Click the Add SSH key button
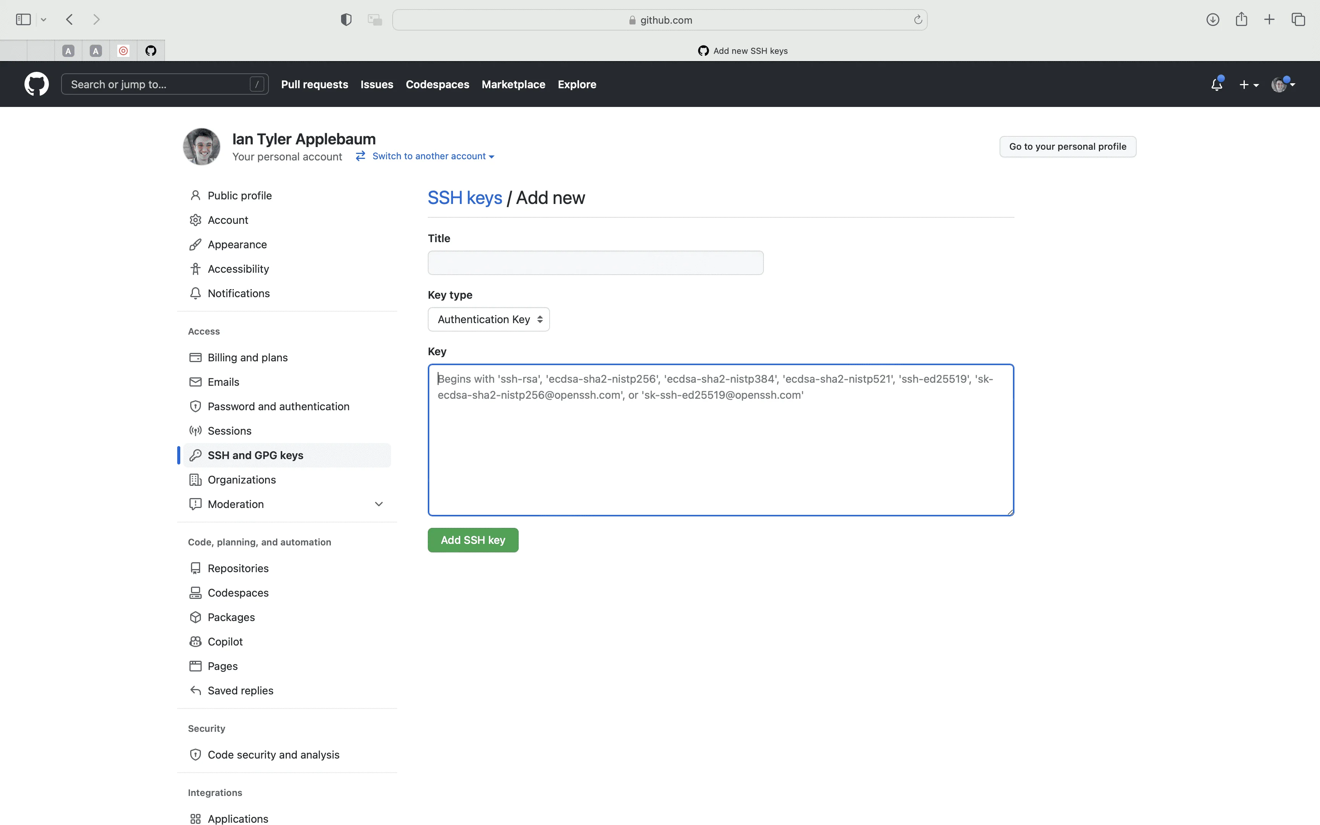1320x825 pixels. click(x=472, y=540)
